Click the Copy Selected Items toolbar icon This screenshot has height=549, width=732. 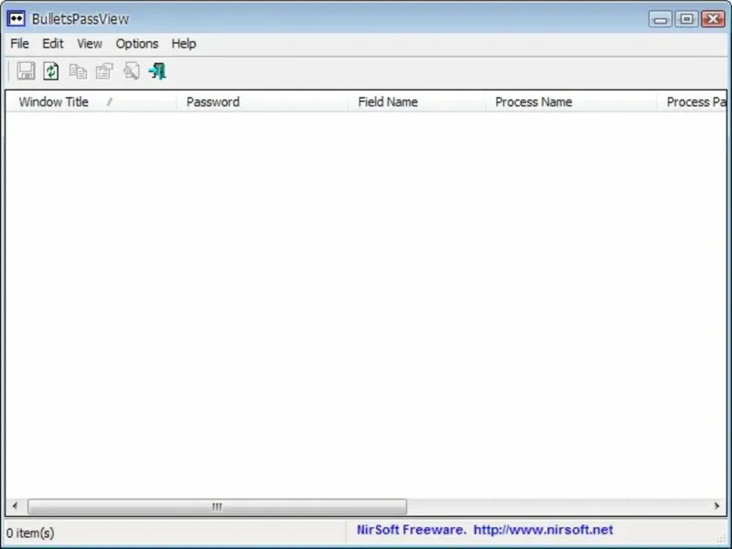78,71
